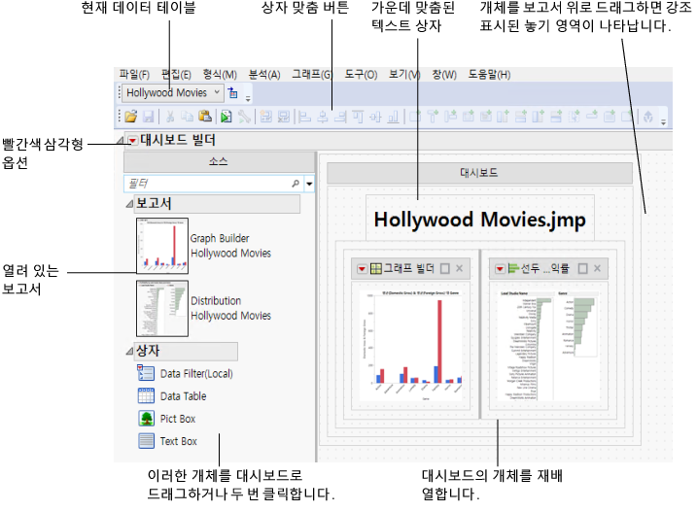Screen dimensions: 697x511
Task: Open overflow arrow at end of main toolbar
Action: click(x=663, y=122)
